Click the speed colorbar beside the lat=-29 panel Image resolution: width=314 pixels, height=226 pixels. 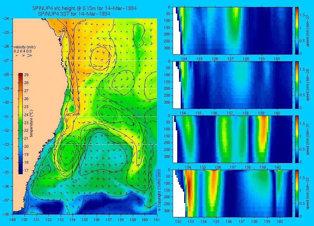[297, 85]
